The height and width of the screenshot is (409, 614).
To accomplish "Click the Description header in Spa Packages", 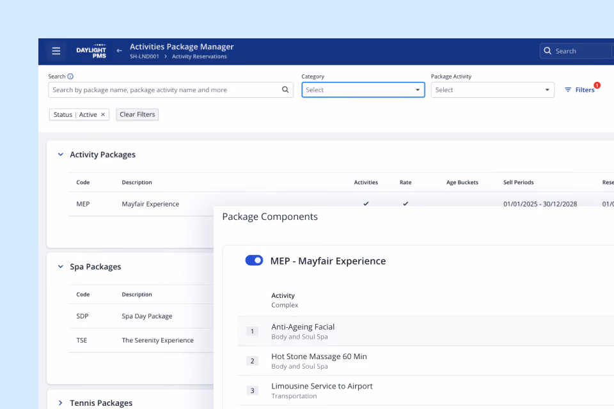I will [137, 295].
